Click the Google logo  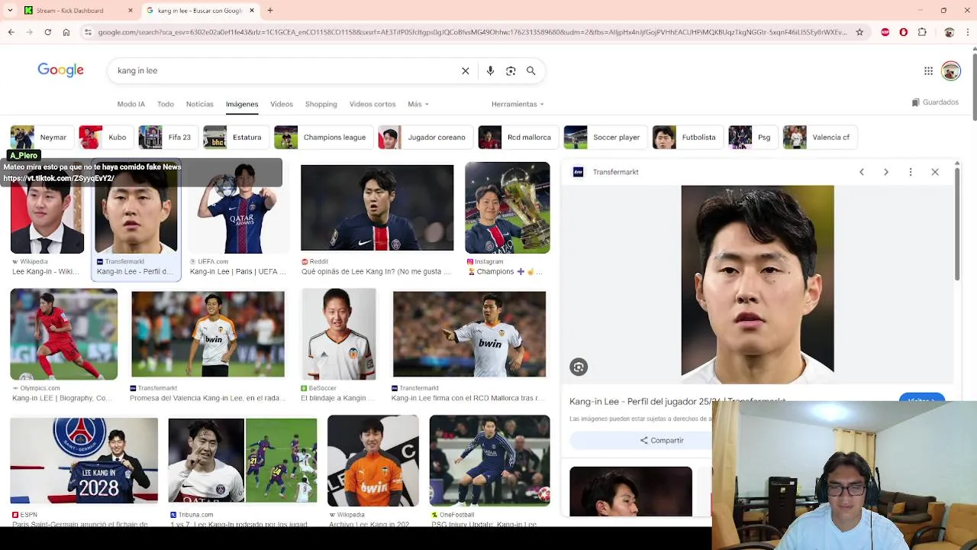(x=61, y=70)
